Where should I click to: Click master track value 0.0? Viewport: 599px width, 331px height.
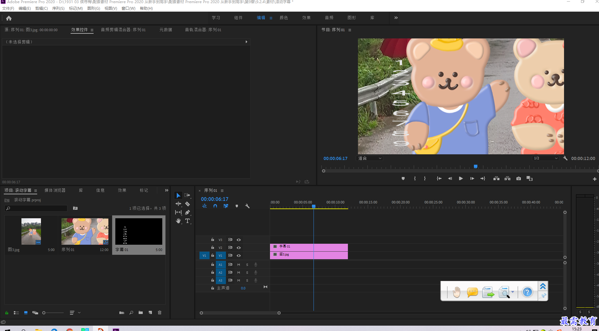[243, 288]
